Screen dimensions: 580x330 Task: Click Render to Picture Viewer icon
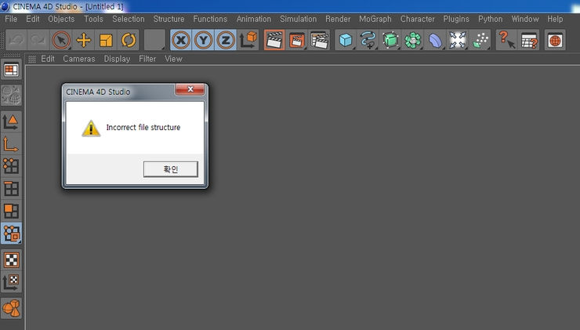tap(296, 40)
